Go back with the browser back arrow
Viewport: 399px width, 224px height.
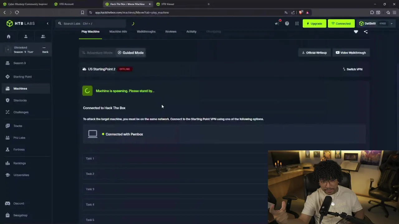(4, 12)
